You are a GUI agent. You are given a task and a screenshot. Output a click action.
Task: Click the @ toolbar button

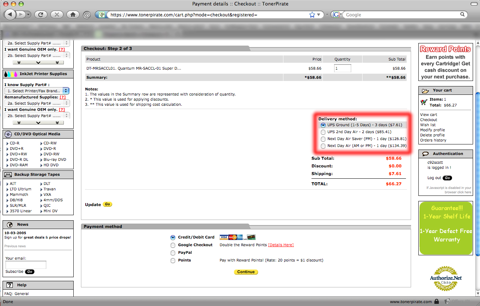click(x=86, y=15)
